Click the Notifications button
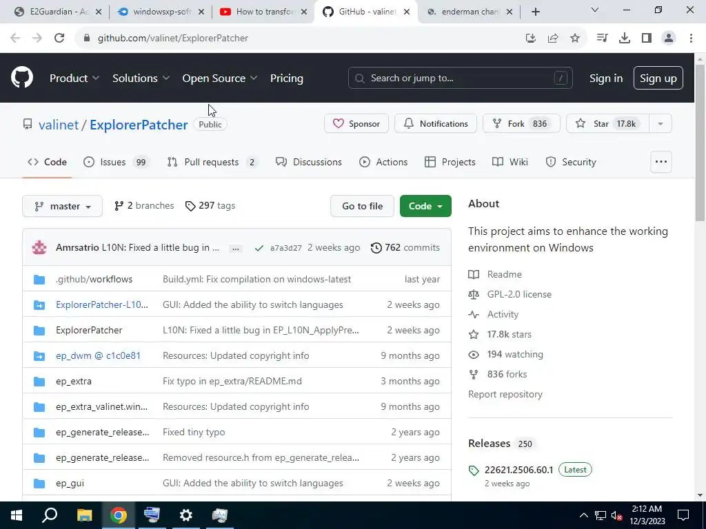 pyautogui.click(x=436, y=124)
